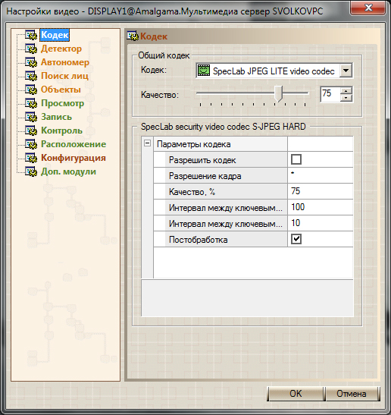Click the Качество slider thumb

click(278, 93)
